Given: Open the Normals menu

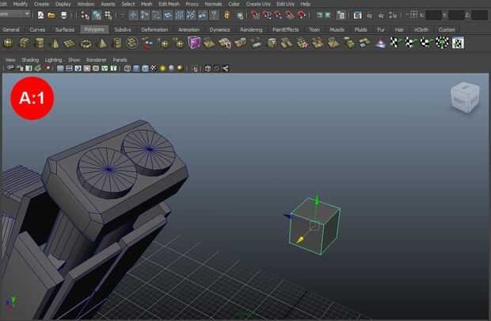Looking at the screenshot, I should point(213,4).
